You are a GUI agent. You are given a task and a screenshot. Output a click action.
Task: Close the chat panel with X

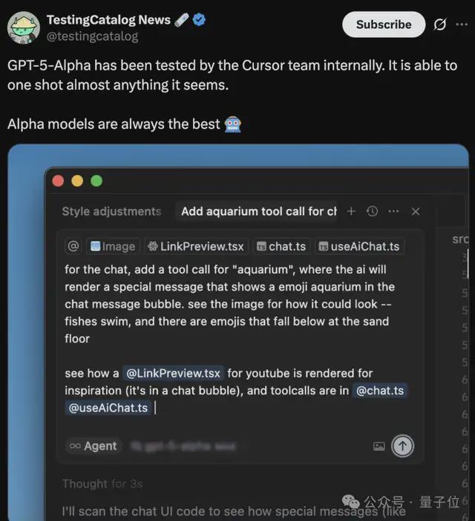416,212
